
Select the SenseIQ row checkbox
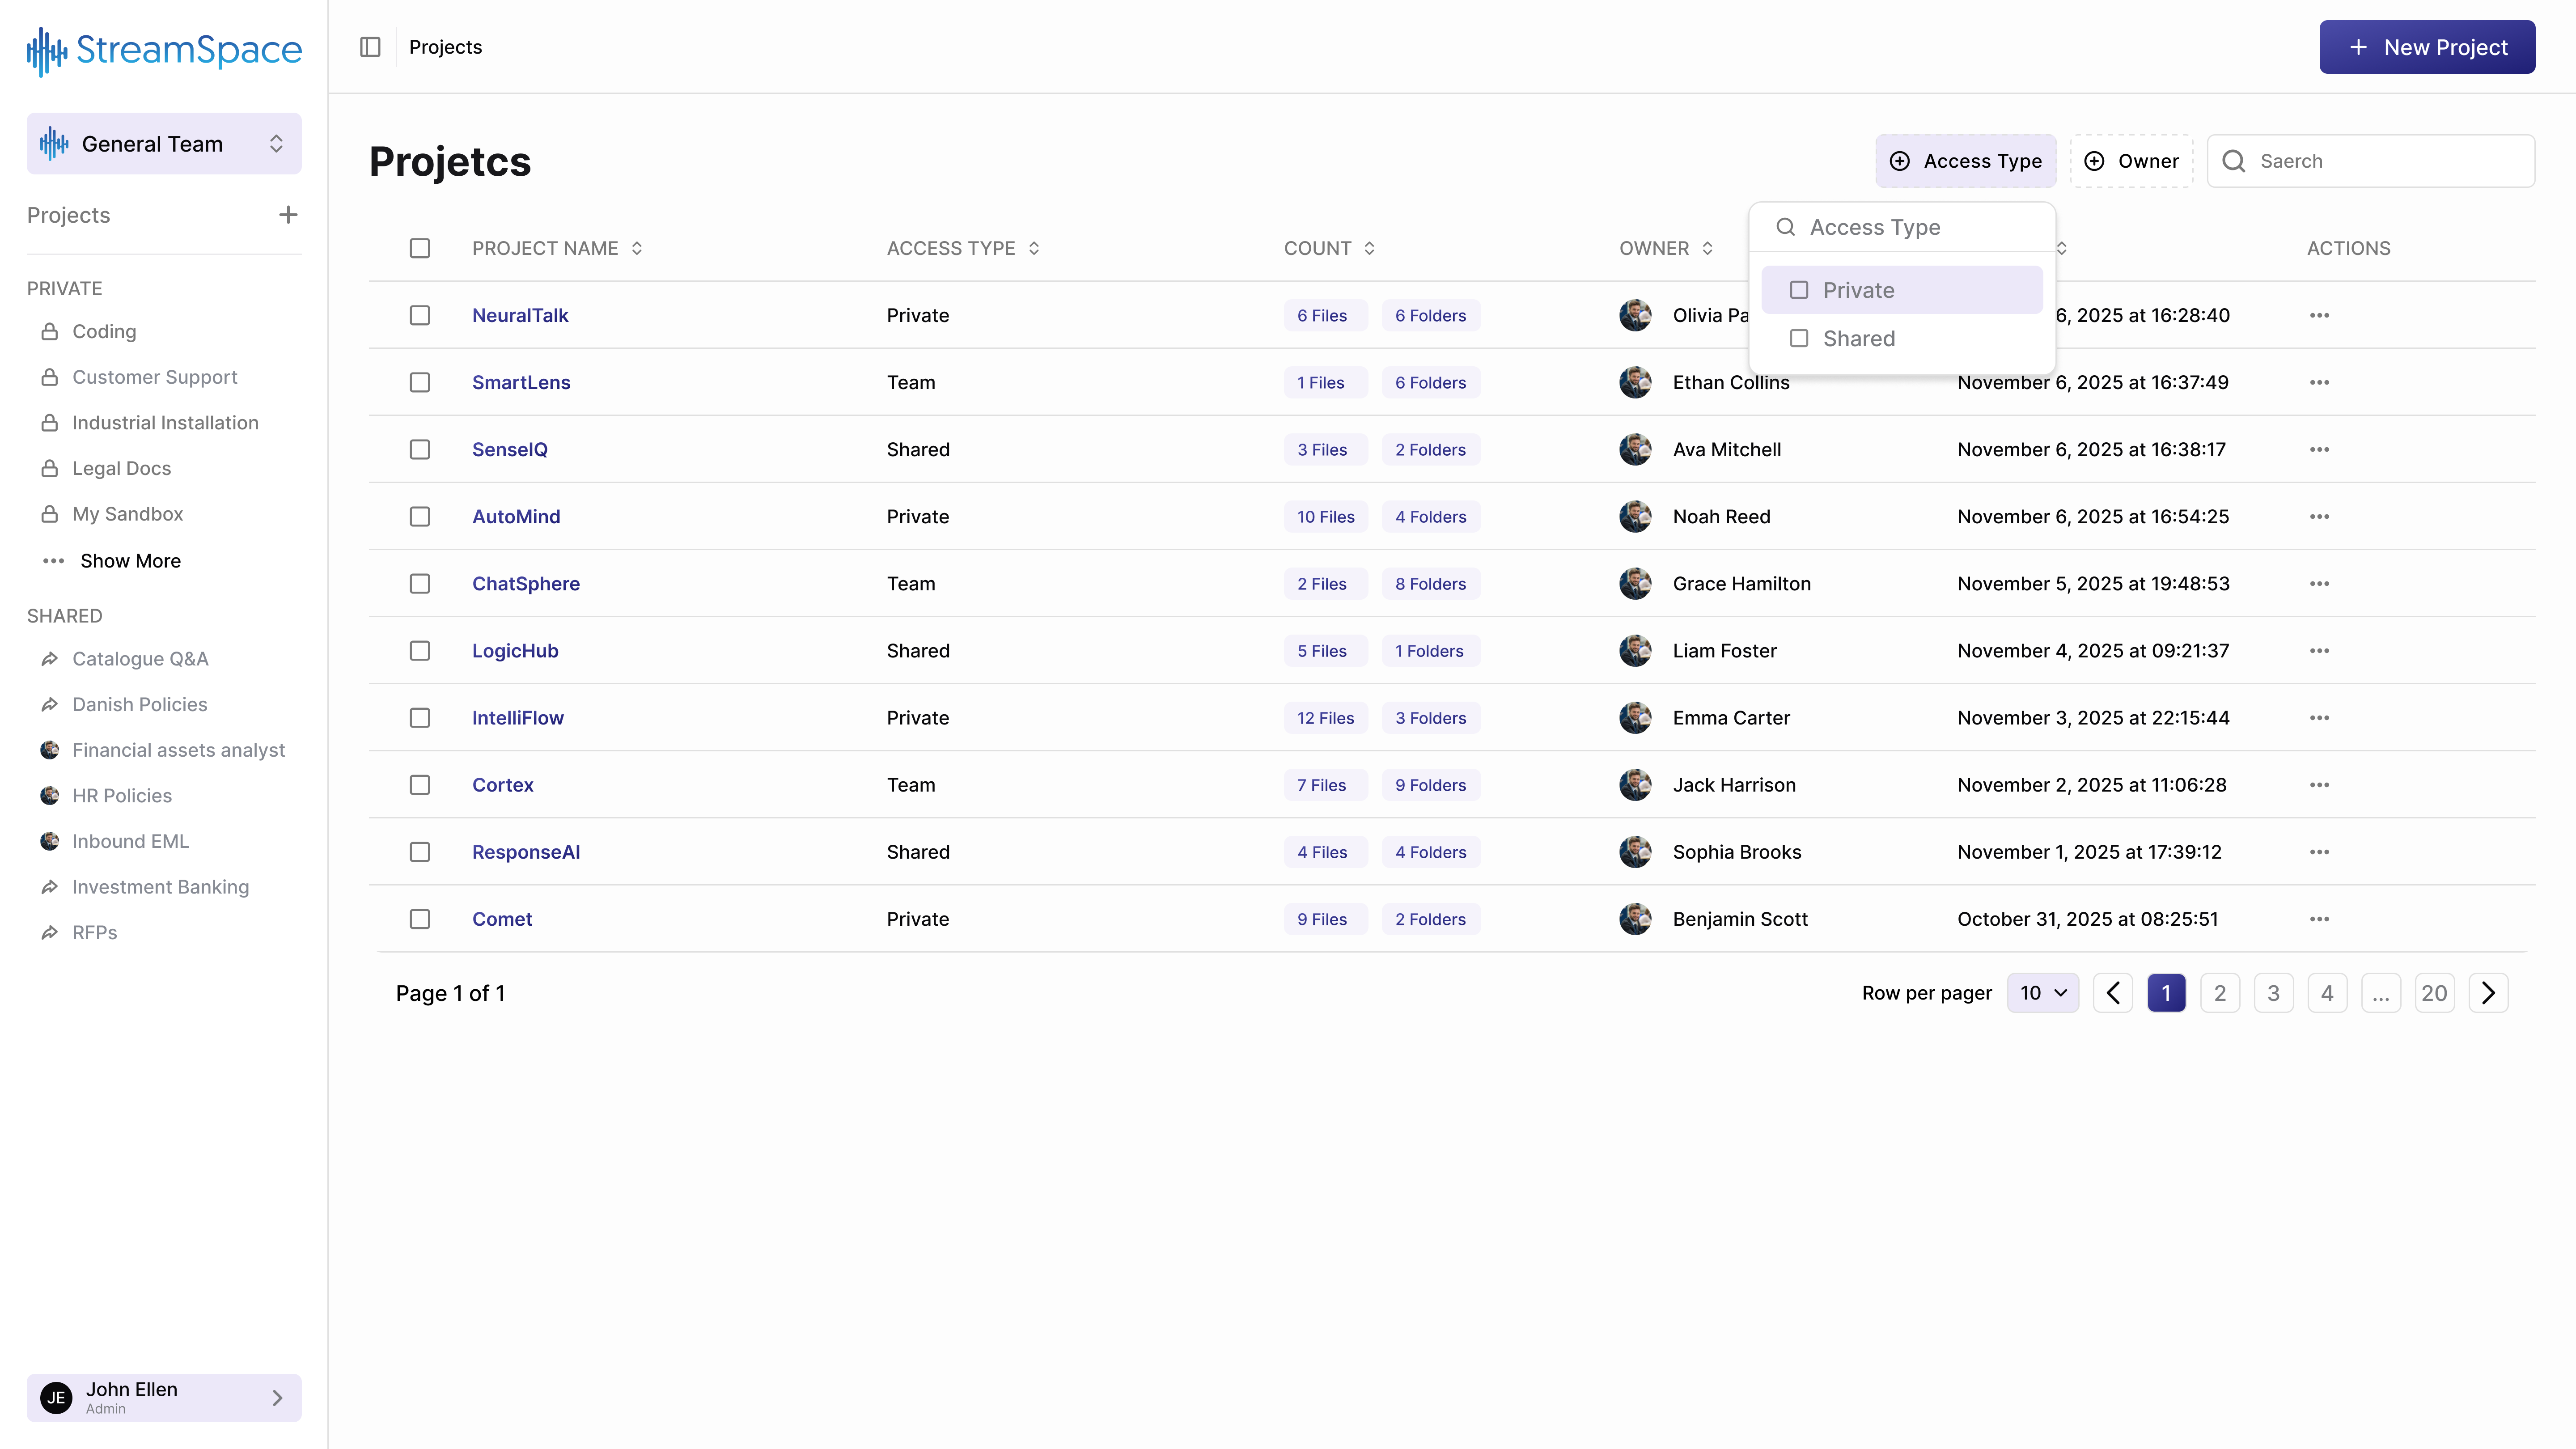(x=419, y=449)
